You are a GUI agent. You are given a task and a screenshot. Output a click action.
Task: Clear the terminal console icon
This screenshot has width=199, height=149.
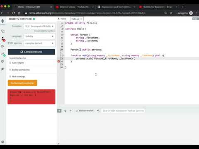[66, 111]
